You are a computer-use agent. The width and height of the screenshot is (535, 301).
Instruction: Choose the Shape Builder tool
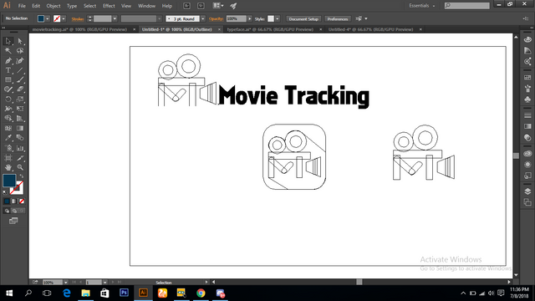(8, 119)
